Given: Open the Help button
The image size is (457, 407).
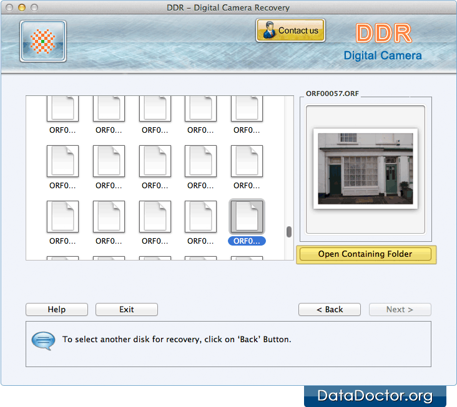Looking at the screenshot, I should (x=57, y=309).
